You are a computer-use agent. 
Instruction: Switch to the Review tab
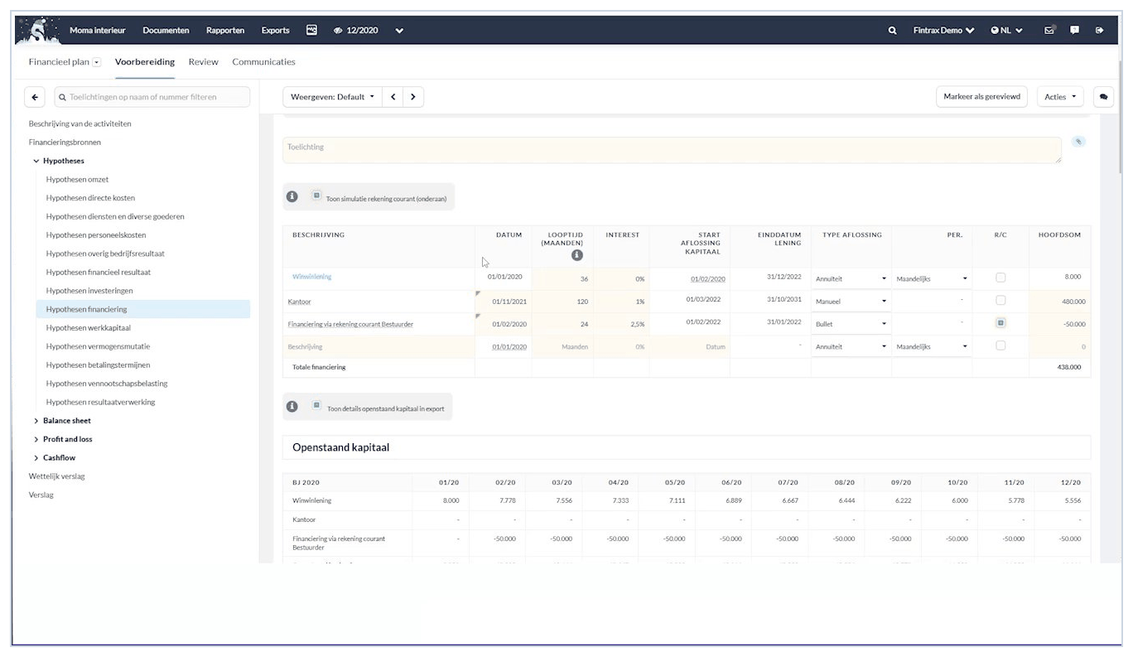click(203, 62)
